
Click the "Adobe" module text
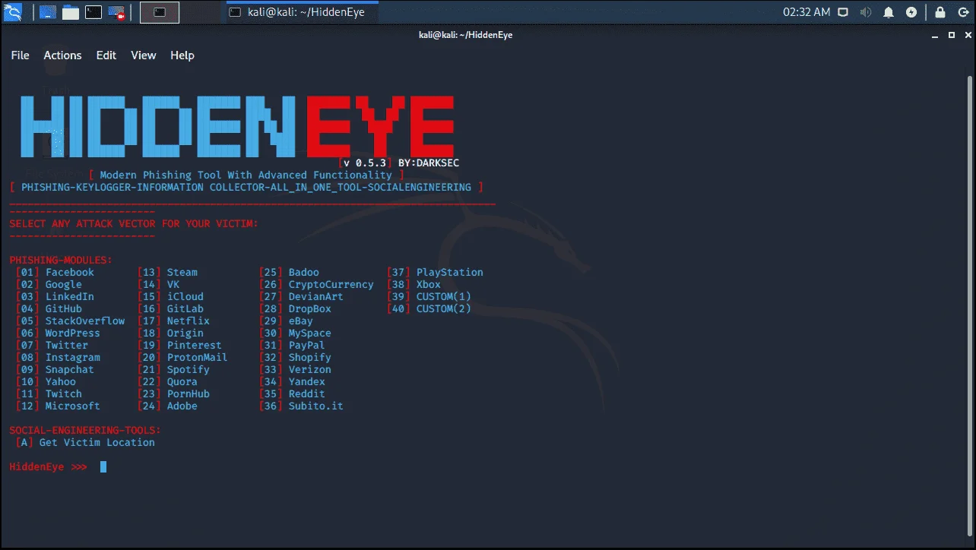pos(182,406)
